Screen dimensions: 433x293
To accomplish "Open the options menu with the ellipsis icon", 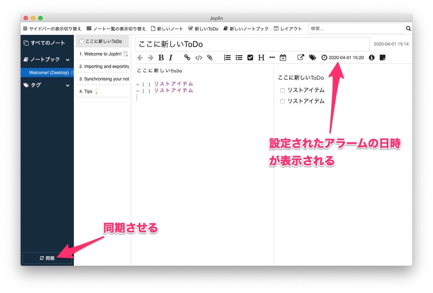I will click(x=272, y=57).
